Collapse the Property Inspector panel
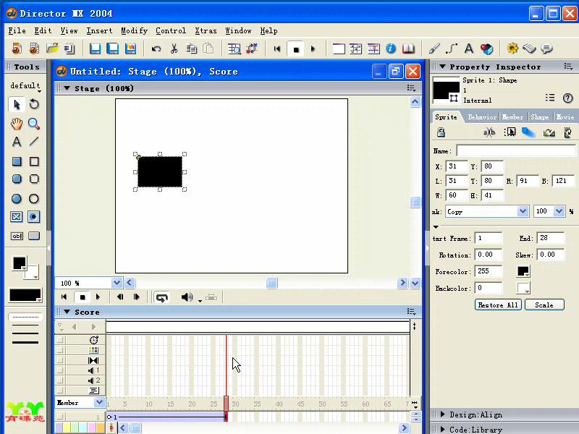 pyautogui.click(x=442, y=67)
